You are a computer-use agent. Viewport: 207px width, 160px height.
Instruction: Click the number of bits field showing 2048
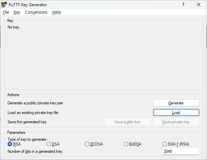click(181, 151)
